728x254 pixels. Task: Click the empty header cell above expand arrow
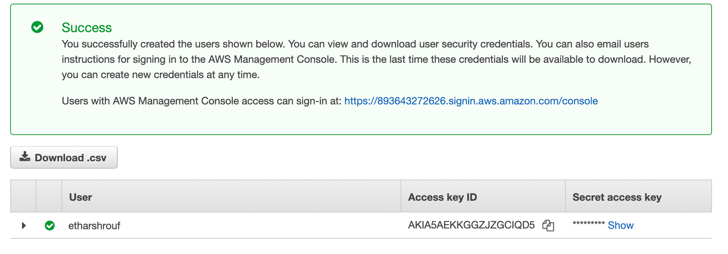(x=23, y=196)
